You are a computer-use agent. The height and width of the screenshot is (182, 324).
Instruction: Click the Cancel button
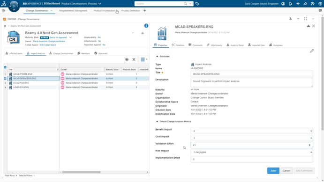click(286, 171)
